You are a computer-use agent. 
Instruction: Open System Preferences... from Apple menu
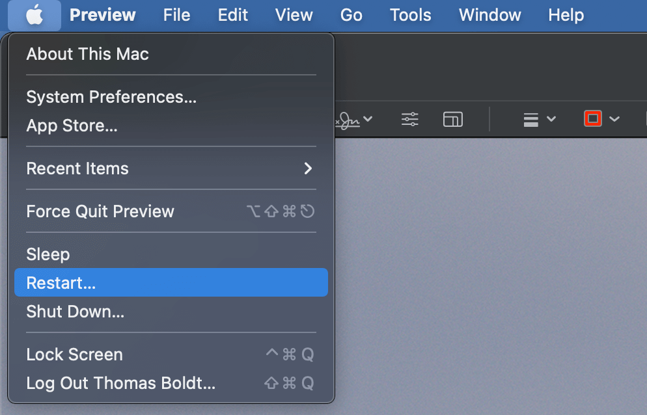[x=171, y=97]
